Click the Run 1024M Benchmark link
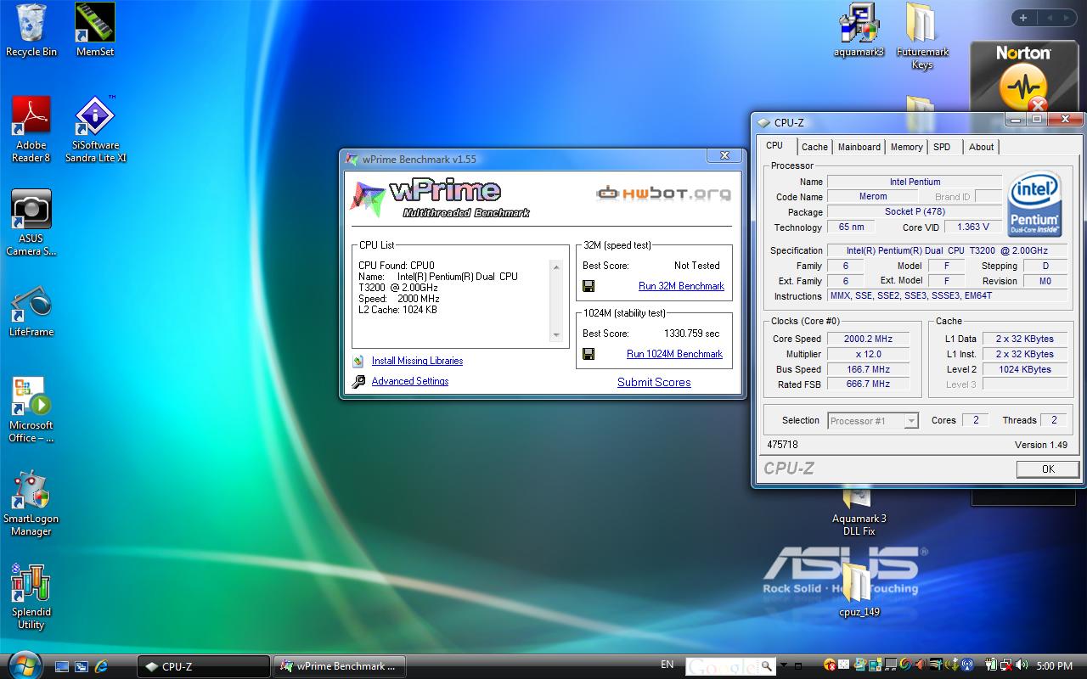The height and width of the screenshot is (679, 1087). pos(674,354)
